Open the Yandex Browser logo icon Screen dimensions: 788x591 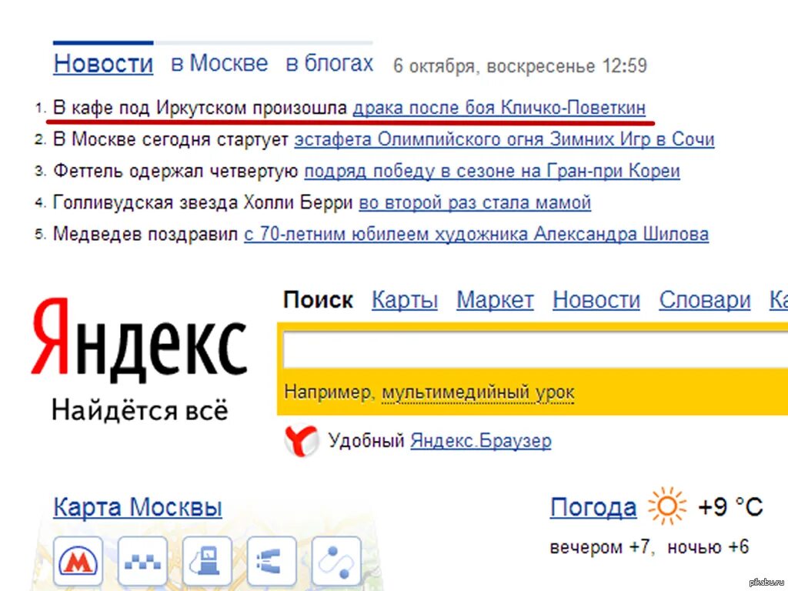coord(301,441)
